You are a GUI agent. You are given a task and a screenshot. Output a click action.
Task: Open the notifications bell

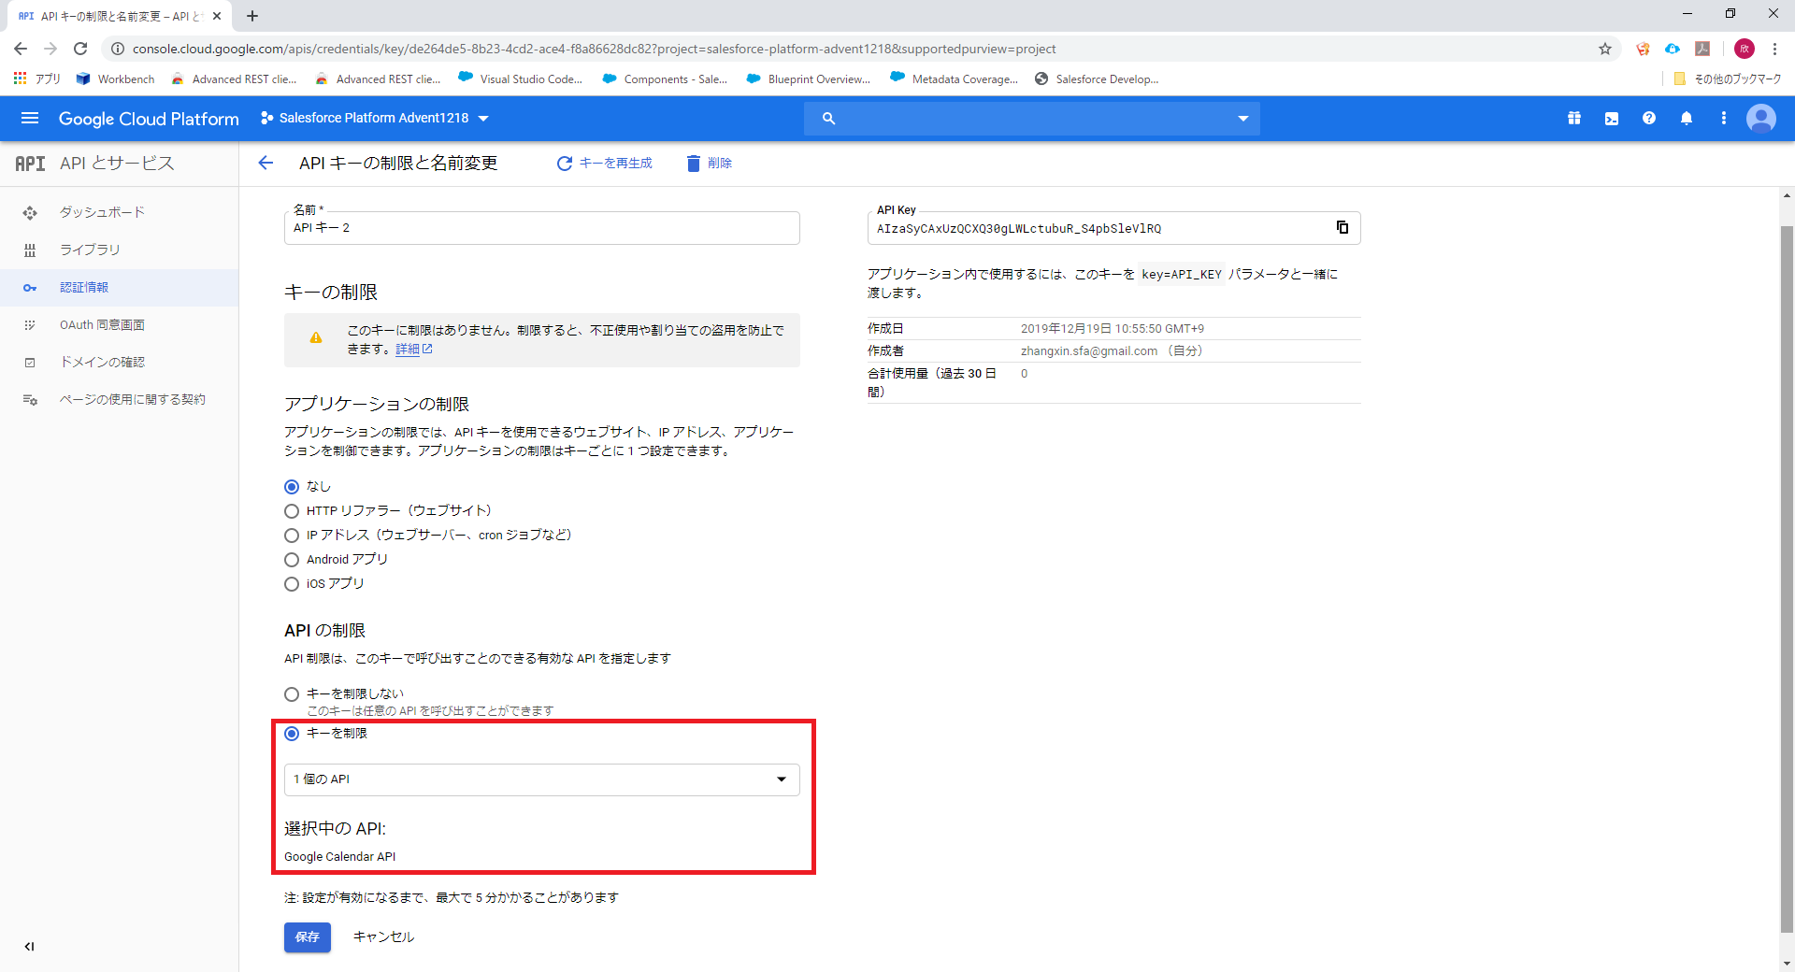(1687, 119)
